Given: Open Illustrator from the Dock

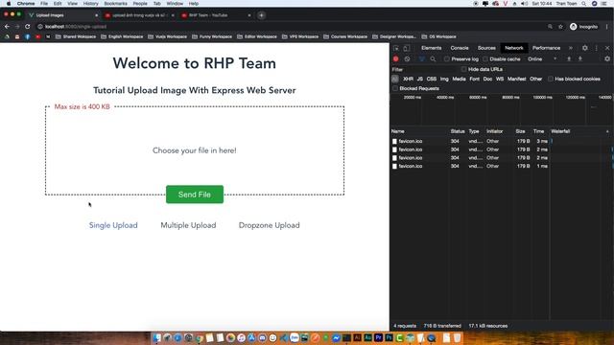Looking at the screenshot, I should [357, 337].
